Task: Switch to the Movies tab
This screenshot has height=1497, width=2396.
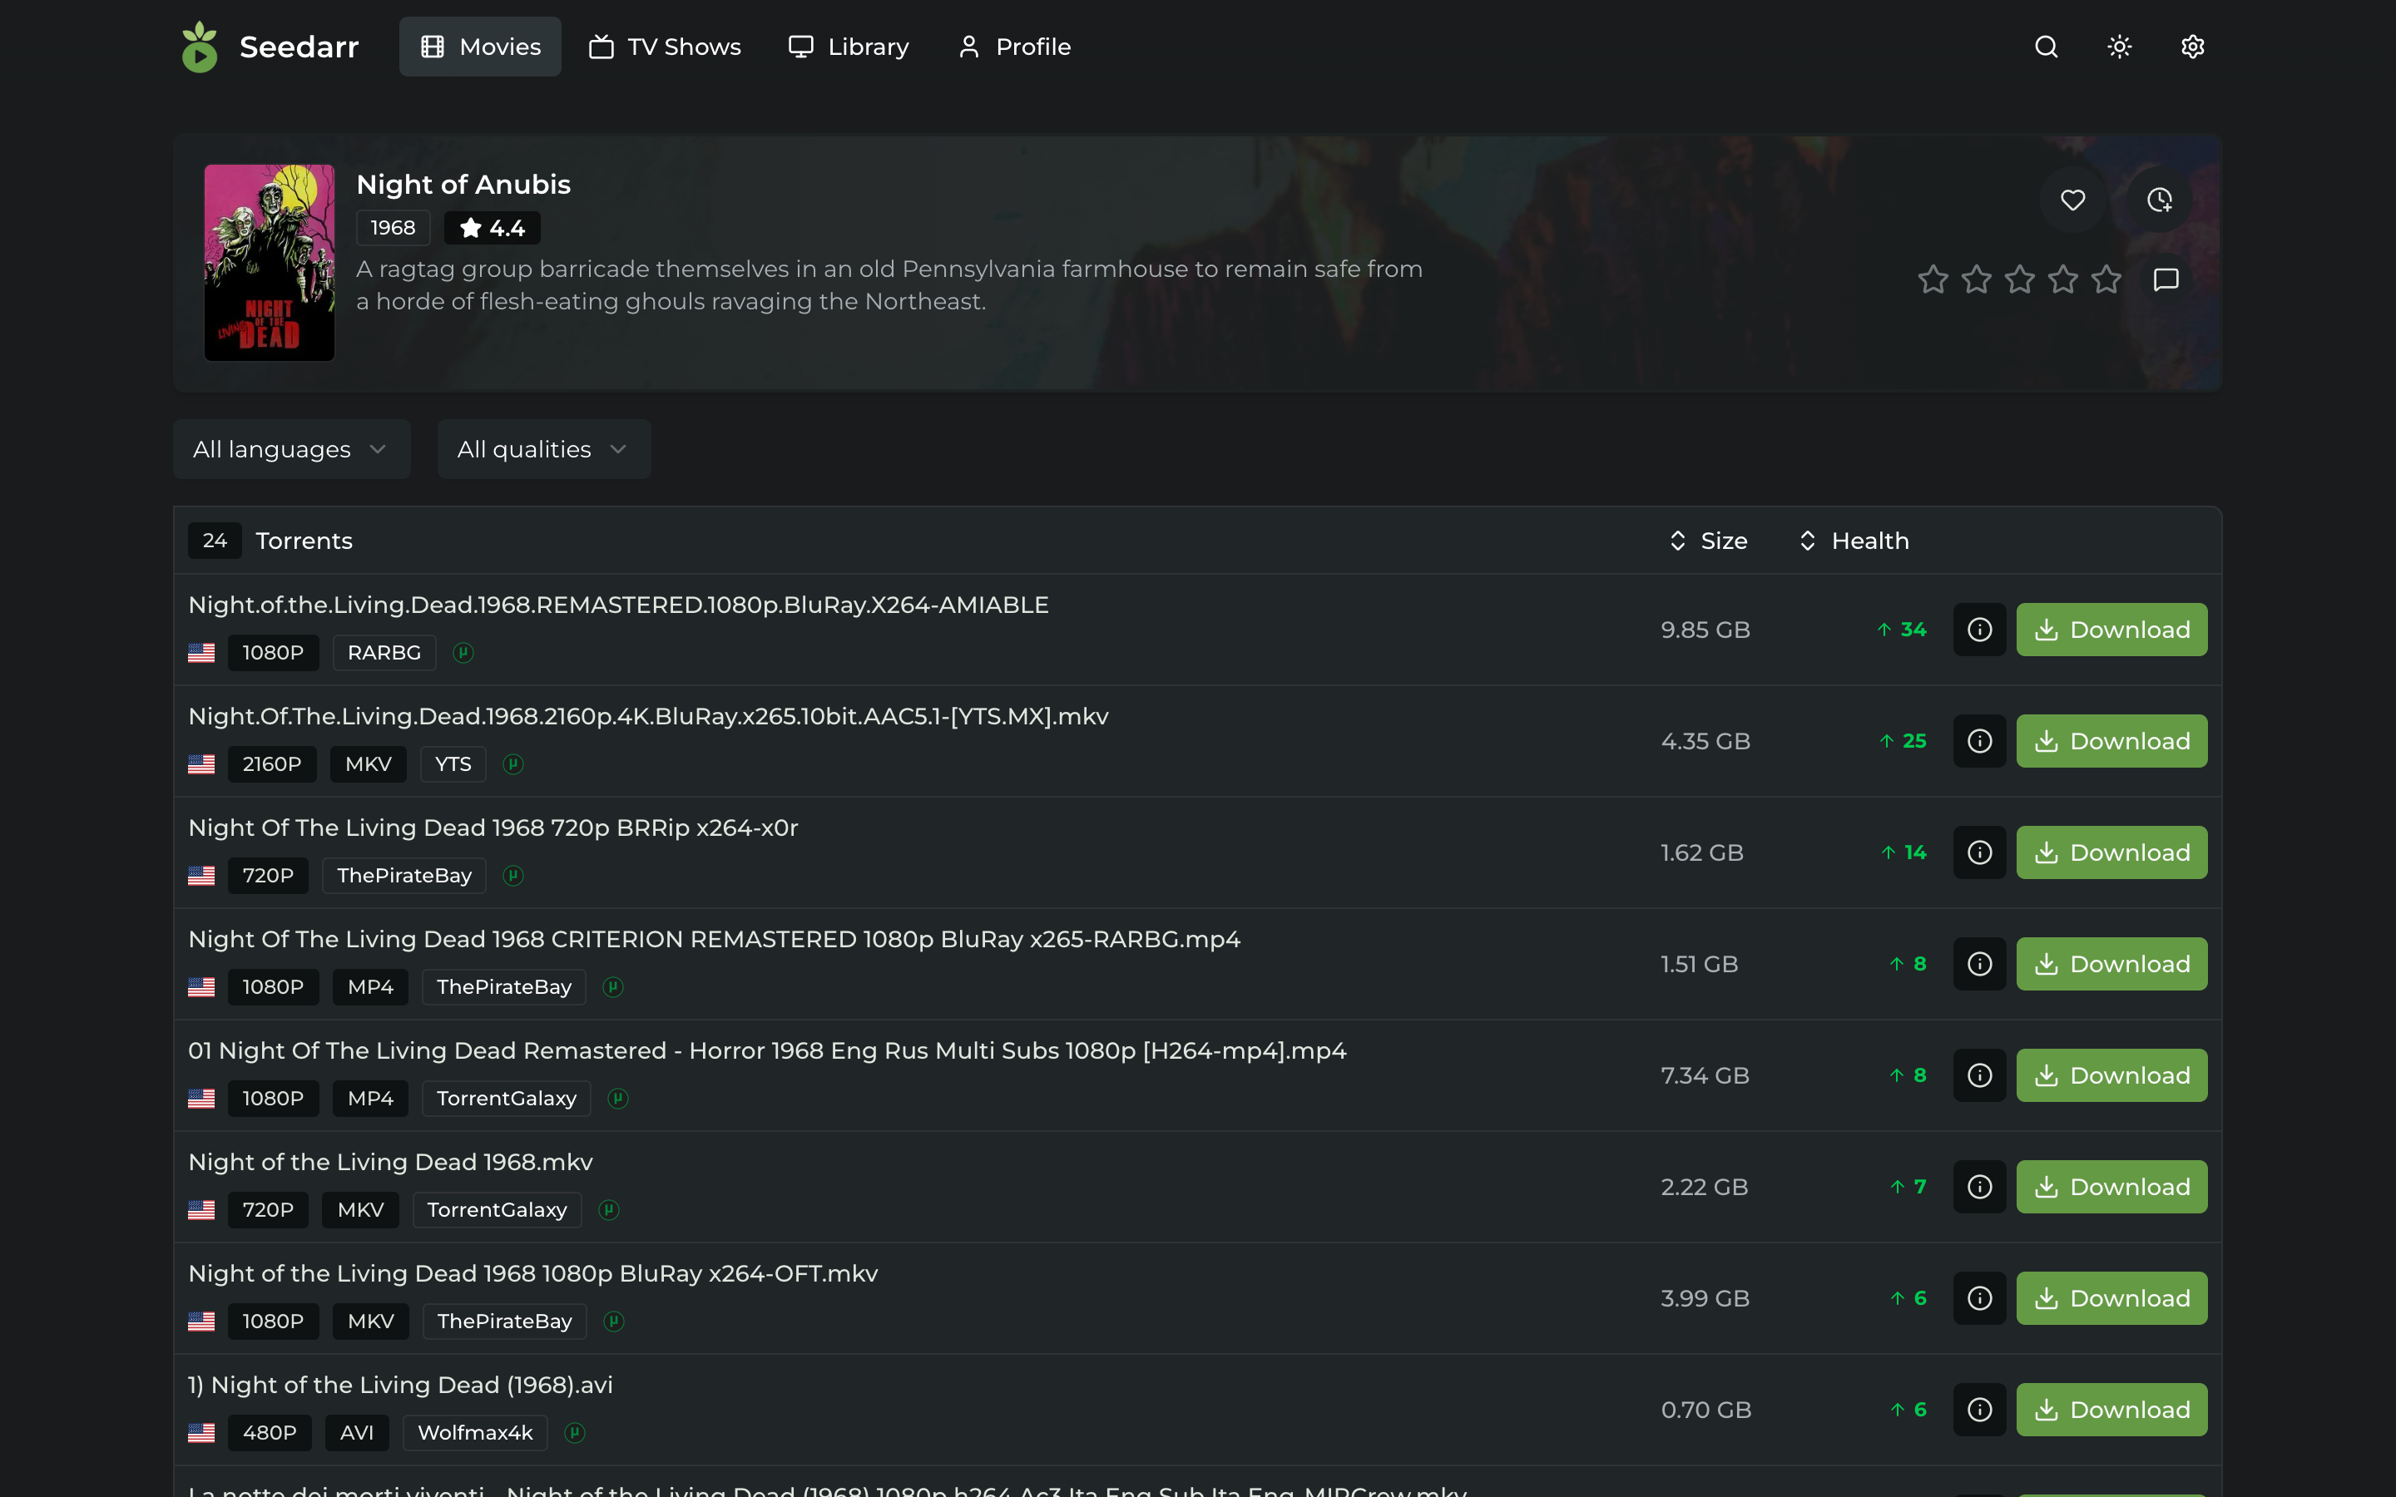Action: click(480, 47)
